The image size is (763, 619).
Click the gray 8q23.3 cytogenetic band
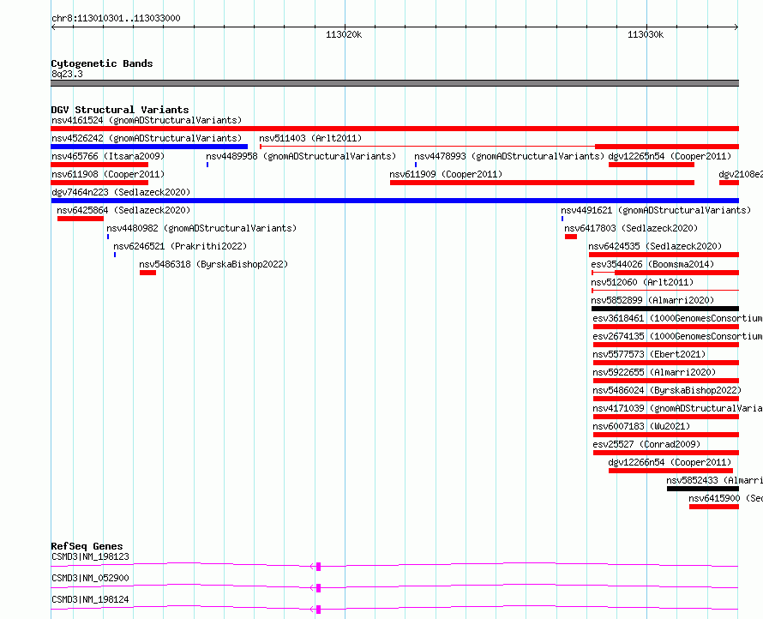tap(394, 83)
